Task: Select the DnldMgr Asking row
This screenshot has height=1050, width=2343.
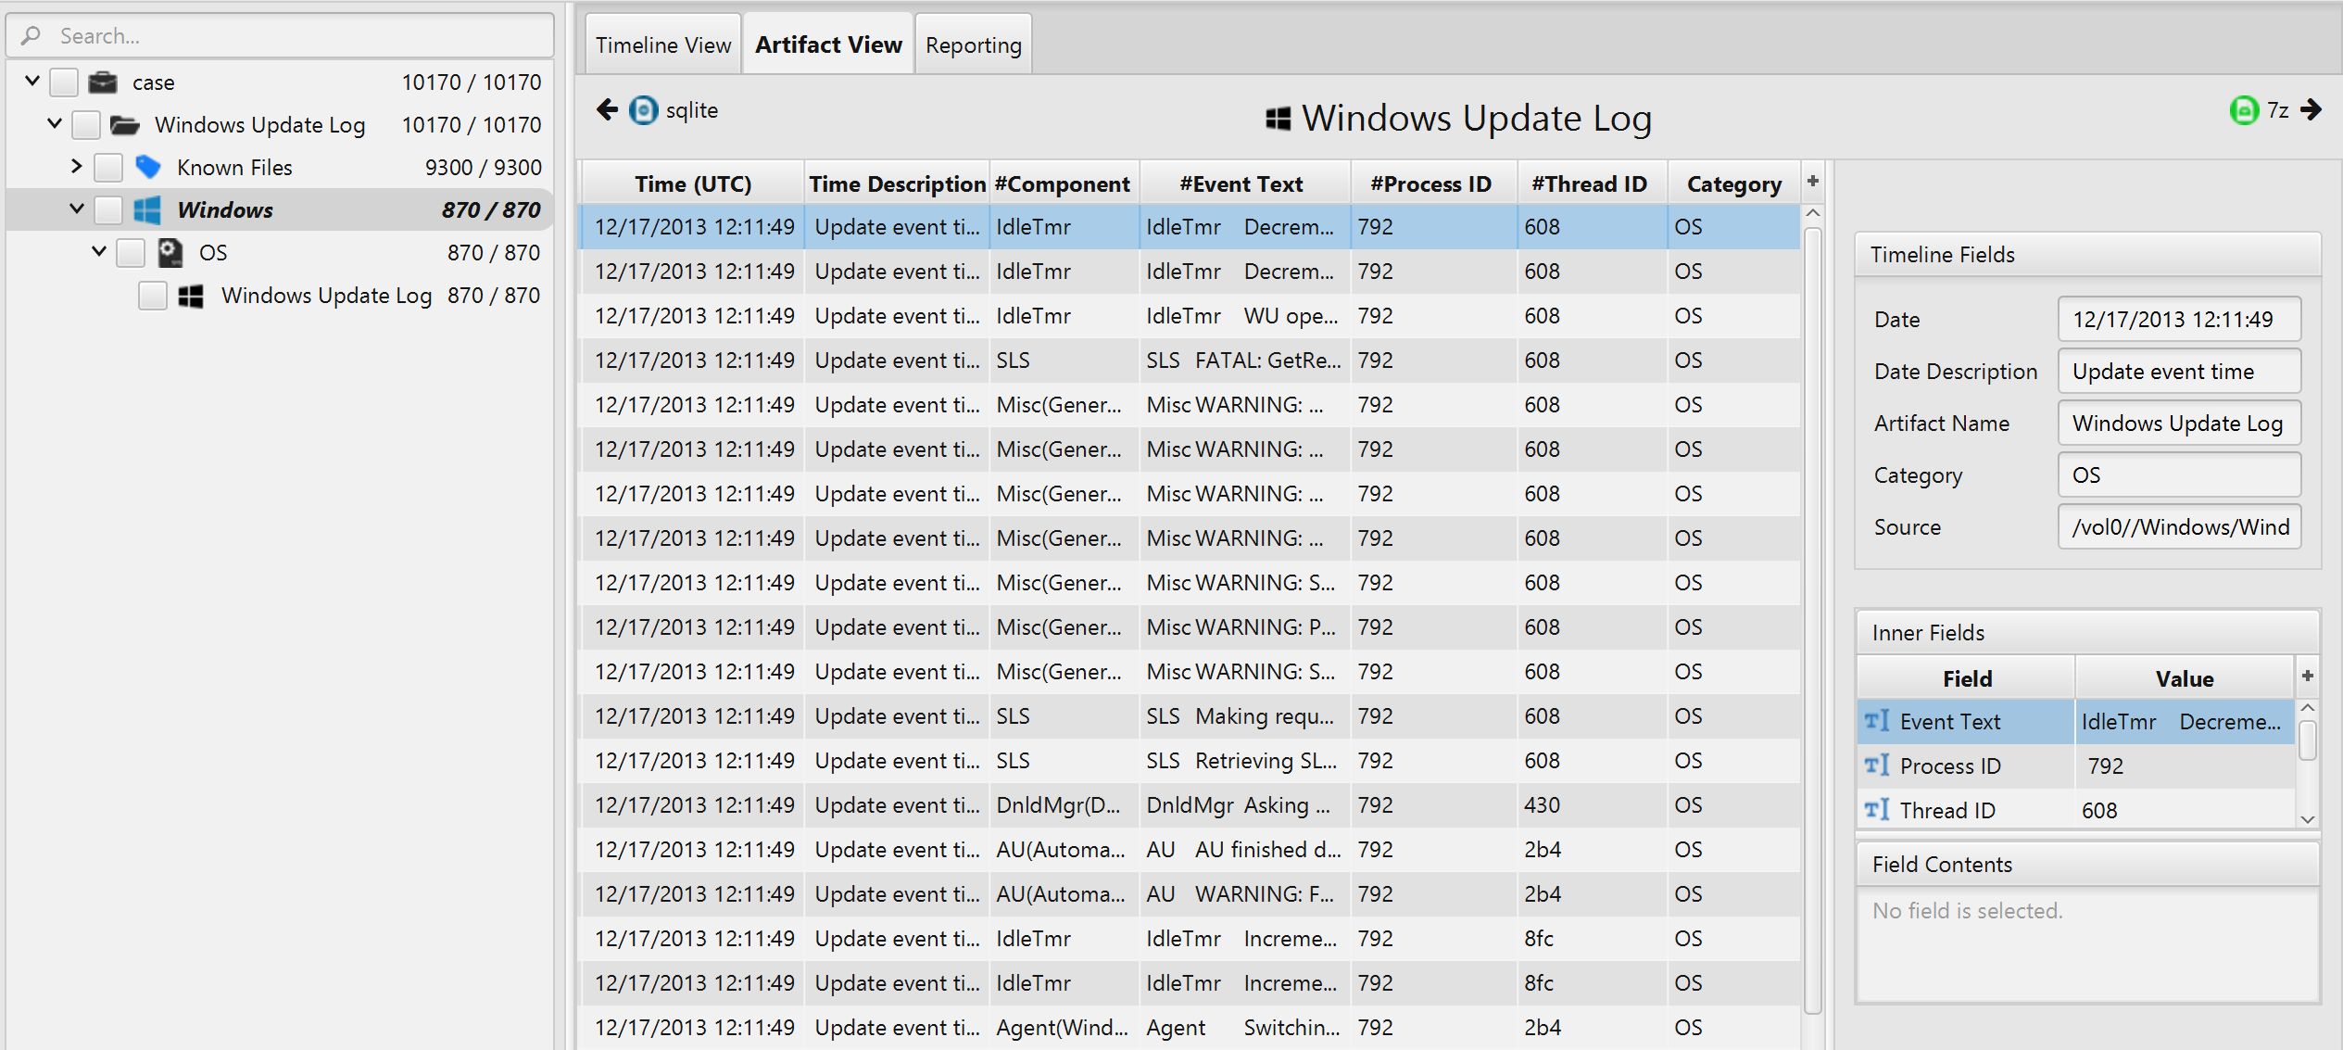Action: tap(1190, 805)
